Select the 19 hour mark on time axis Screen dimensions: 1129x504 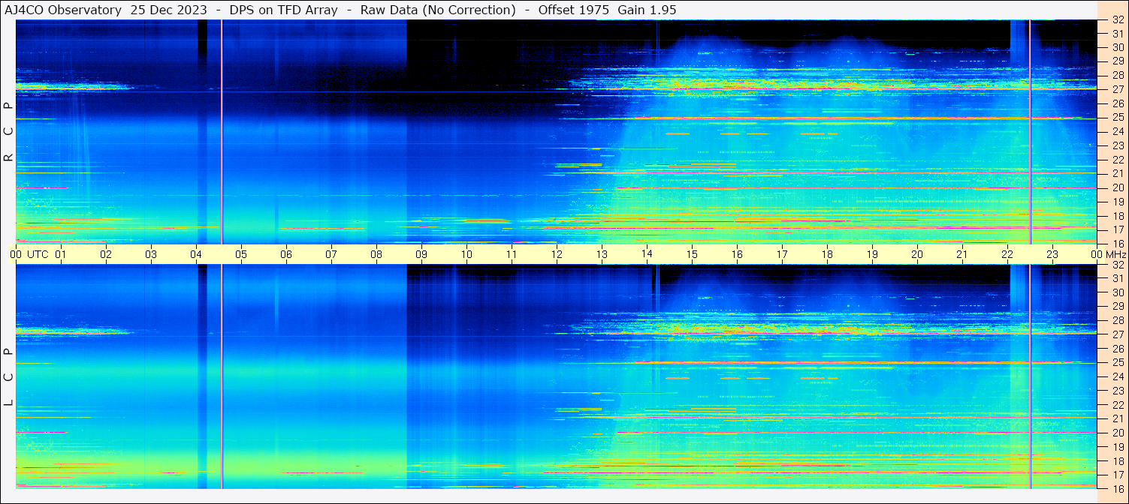click(x=872, y=254)
